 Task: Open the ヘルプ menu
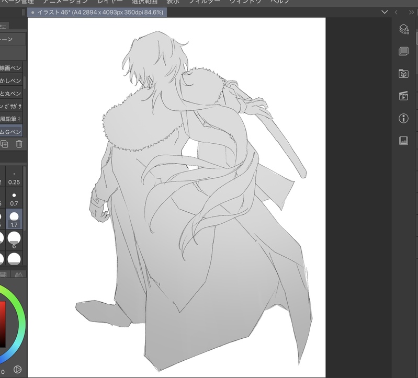point(280,2)
